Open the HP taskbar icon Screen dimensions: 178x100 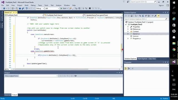pos(174,31)
